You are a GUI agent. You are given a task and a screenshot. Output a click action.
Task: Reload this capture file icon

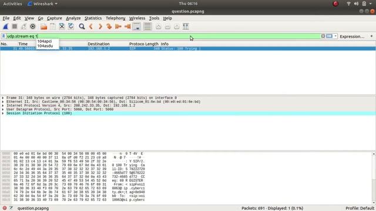point(71,26)
